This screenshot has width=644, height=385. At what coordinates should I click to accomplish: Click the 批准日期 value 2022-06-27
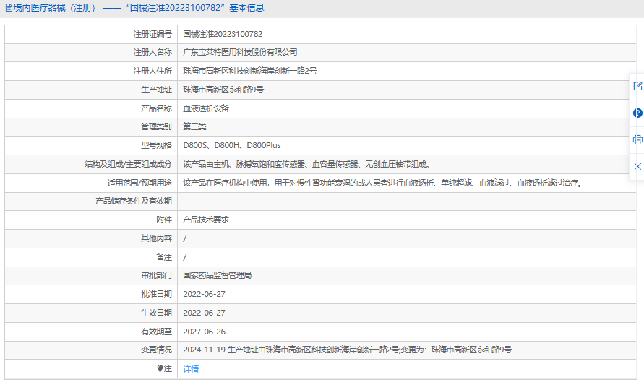pos(204,294)
